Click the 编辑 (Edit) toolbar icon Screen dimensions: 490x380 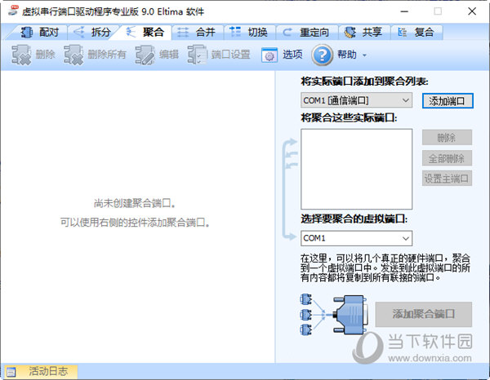[x=145, y=55]
